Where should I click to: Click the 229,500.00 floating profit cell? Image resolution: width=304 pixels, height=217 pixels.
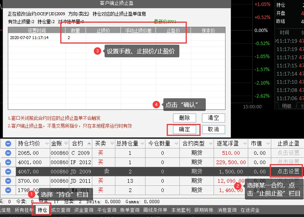coord(231,162)
